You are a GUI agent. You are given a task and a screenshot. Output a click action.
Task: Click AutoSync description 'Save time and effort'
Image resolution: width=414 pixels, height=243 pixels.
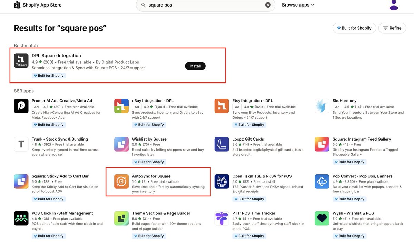pyautogui.click(x=168, y=189)
